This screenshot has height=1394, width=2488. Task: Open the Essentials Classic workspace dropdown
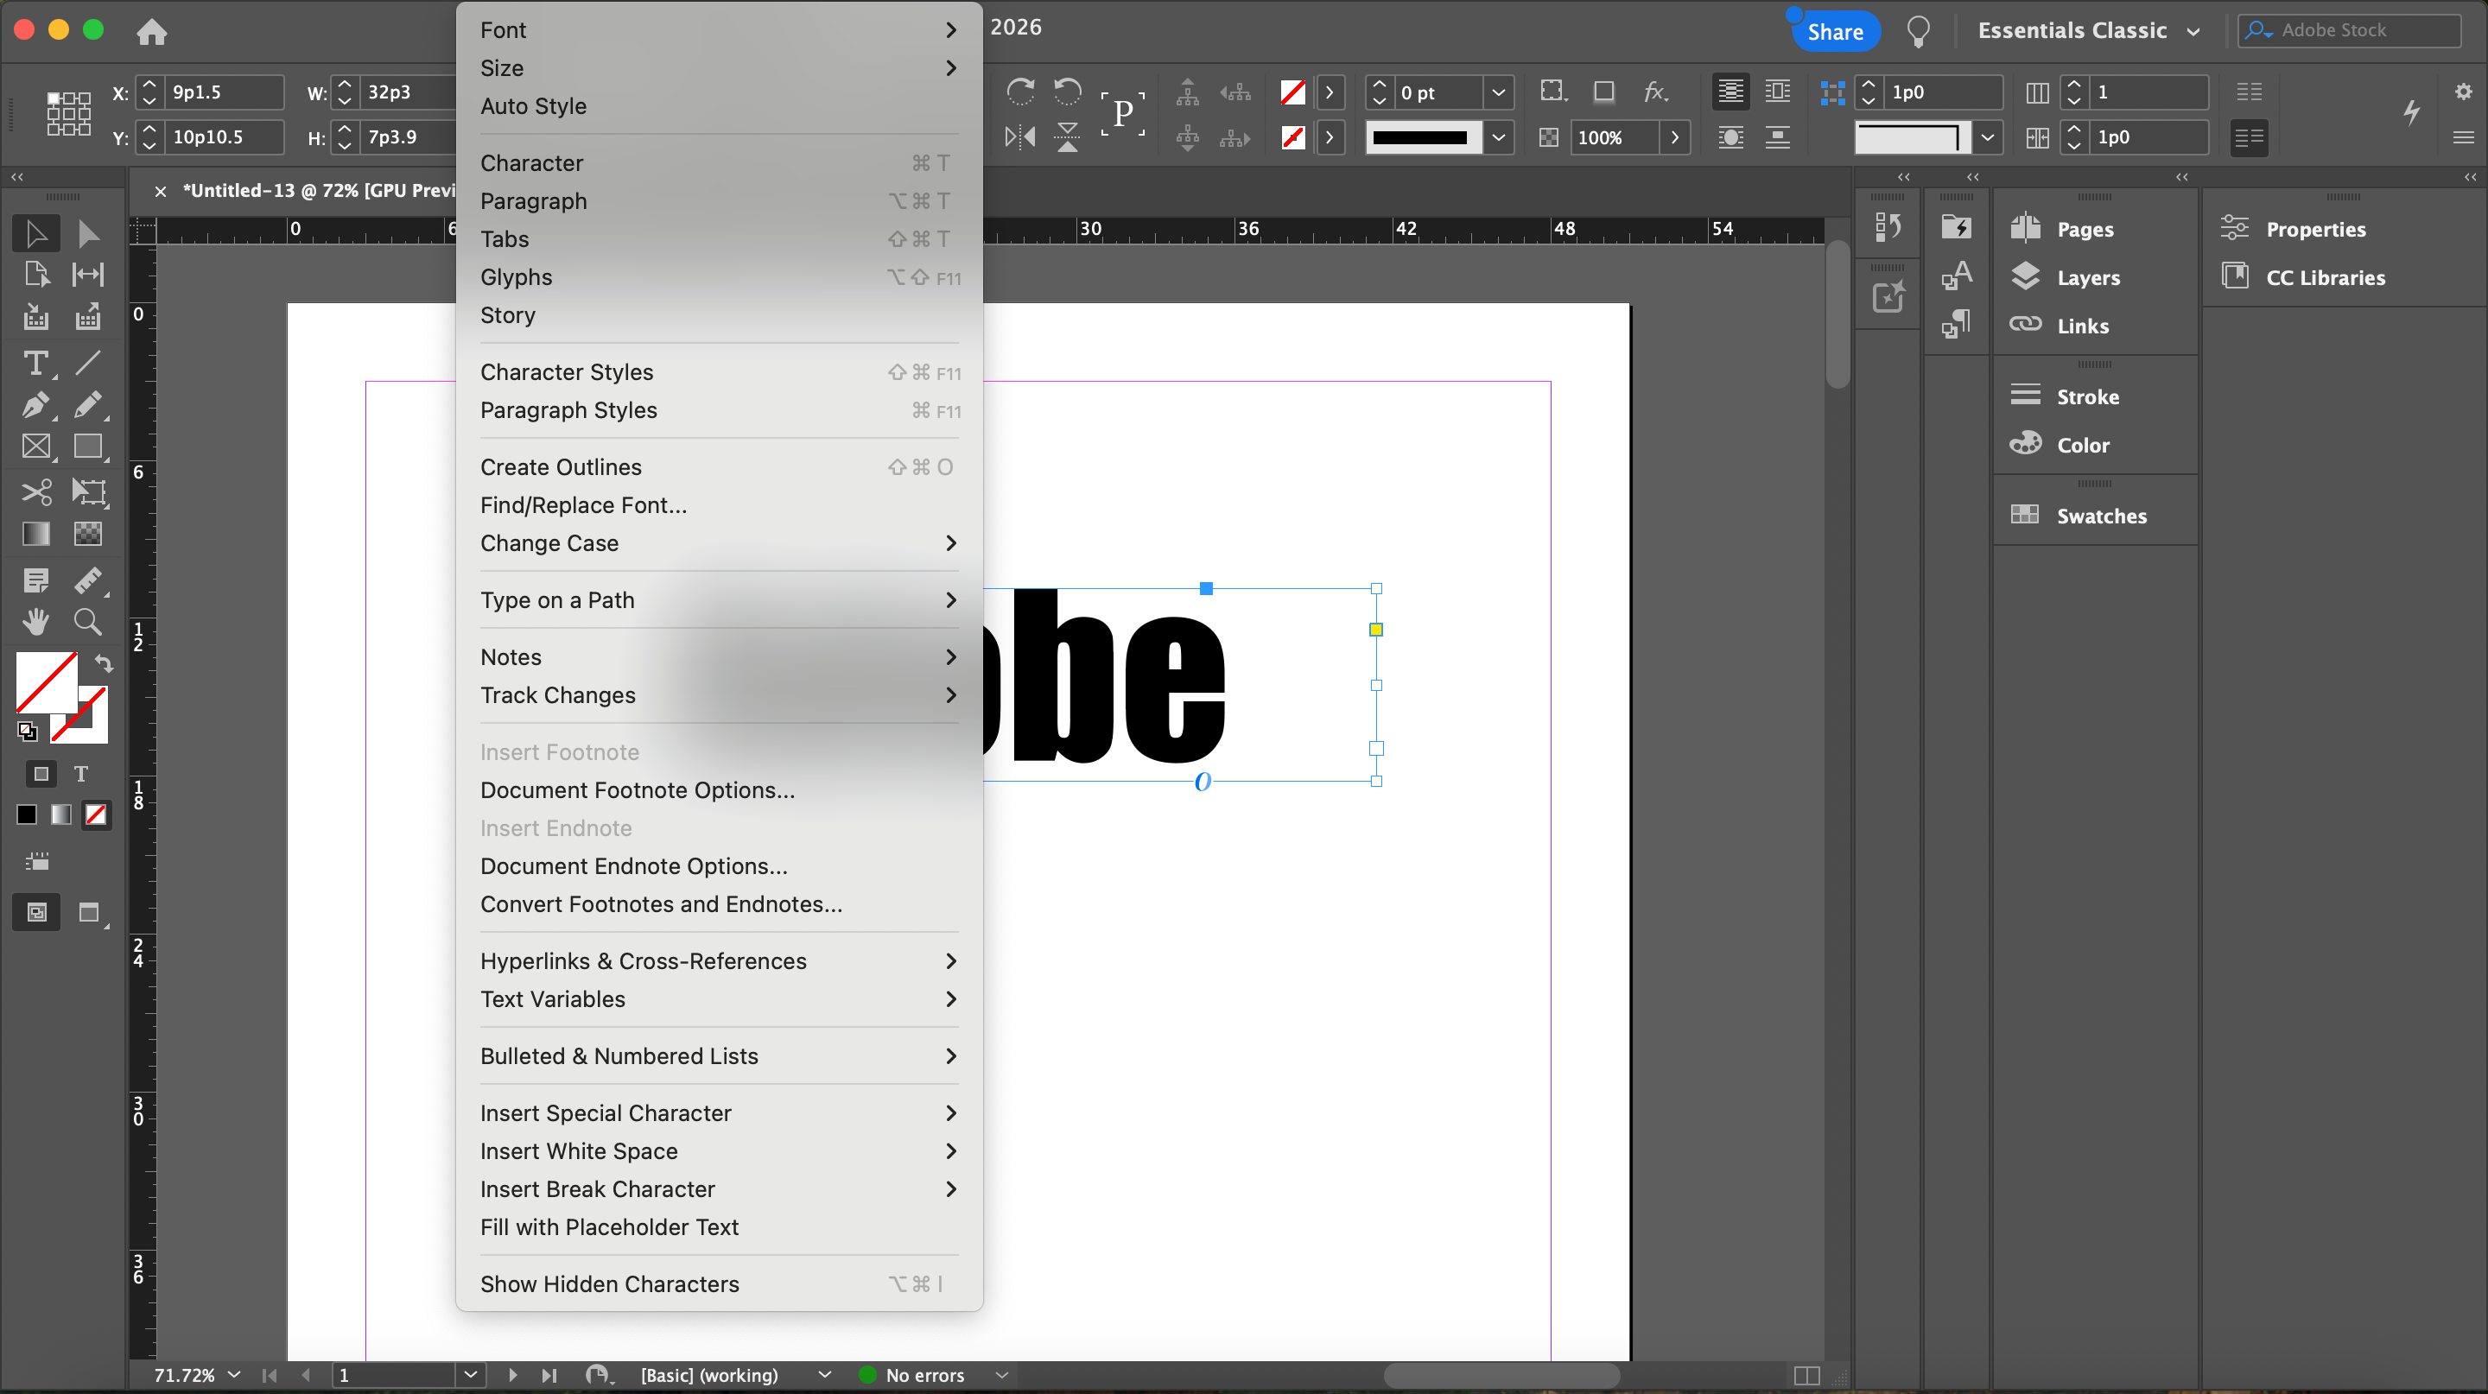click(x=2088, y=31)
